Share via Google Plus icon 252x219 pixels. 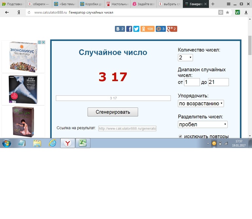[x=172, y=29]
